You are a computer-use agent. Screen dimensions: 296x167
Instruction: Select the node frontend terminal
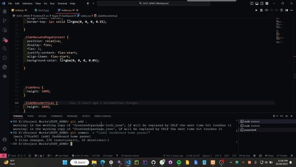point(267,126)
